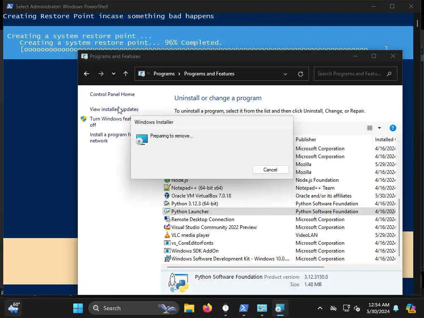Click the network tray icon
This screenshot has height=318, width=424.
coord(347,308)
